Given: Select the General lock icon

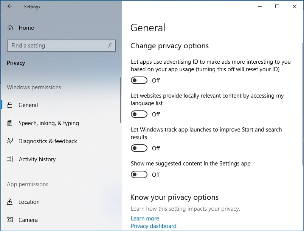Looking at the screenshot, I should point(10,105).
